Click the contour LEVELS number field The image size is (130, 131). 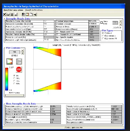(x=15, y=52)
